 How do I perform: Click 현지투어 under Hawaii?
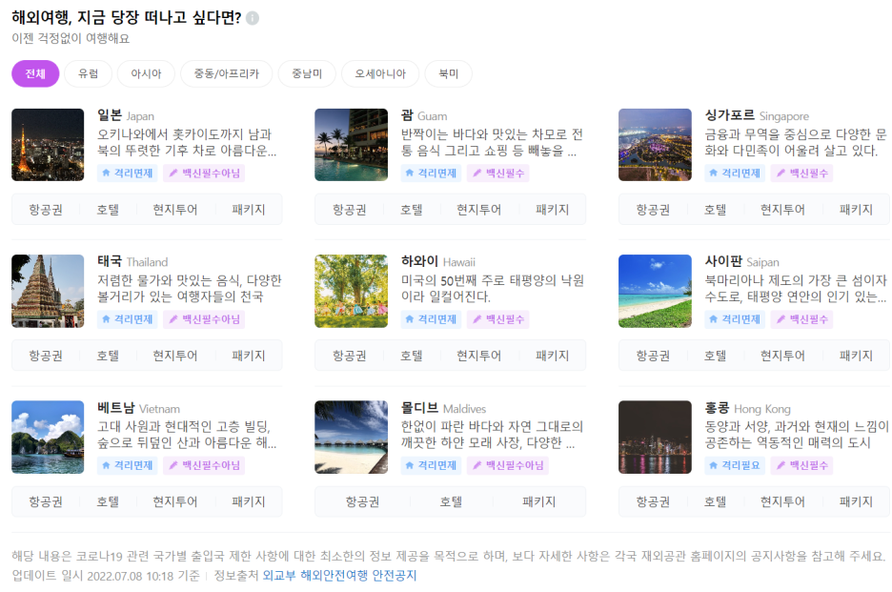[x=479, y=356]
